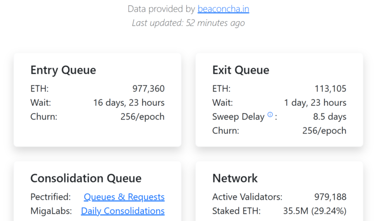Click the Last updated timestamp text
The height and width of the screenshot is (221, 385).
click(x=188, y=23)
